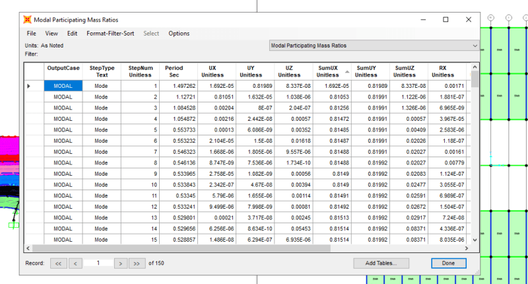
Task: Click the vertical scrollbar thumb
Action: tap(475, 79)
